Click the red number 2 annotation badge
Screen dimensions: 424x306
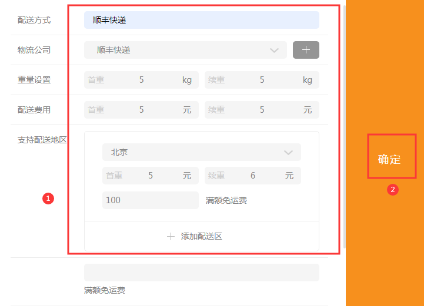393,190
